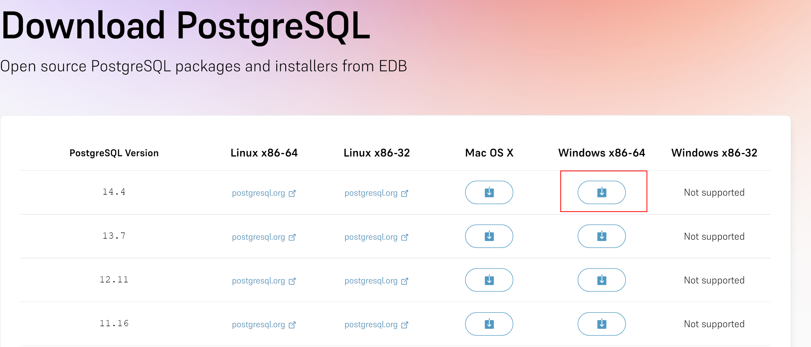Click Not supported in the 11.16 row
811x347 pixels.
pyautogui.click(x=714, y=324)
